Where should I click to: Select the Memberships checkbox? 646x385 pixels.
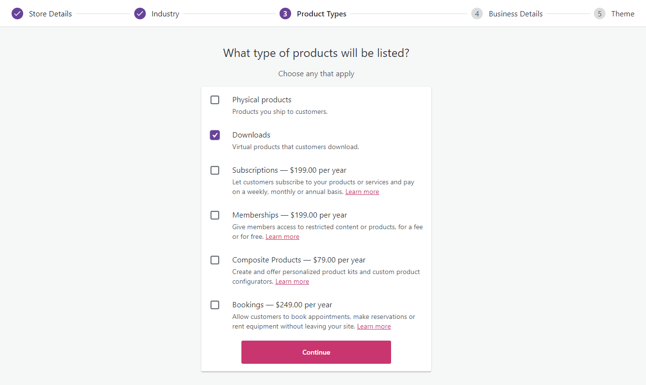(215, 215)
